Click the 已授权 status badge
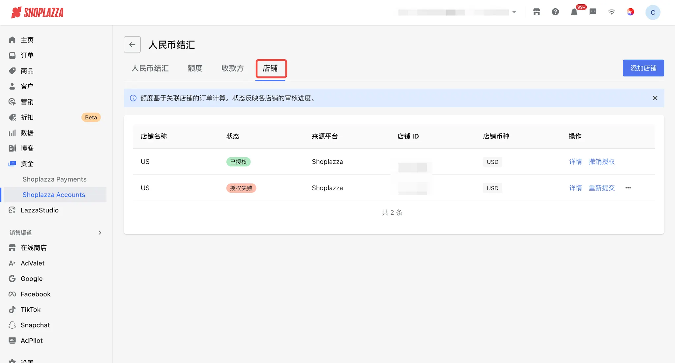This screenshot has height=363, width=675. click(x=239, y=162)
